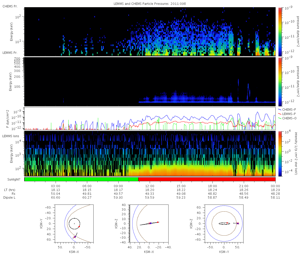The height and width of the screenshot is (255, 306).
Task: Click the LEMMS Ions intensity color bar
Action: tap(280, 154)
